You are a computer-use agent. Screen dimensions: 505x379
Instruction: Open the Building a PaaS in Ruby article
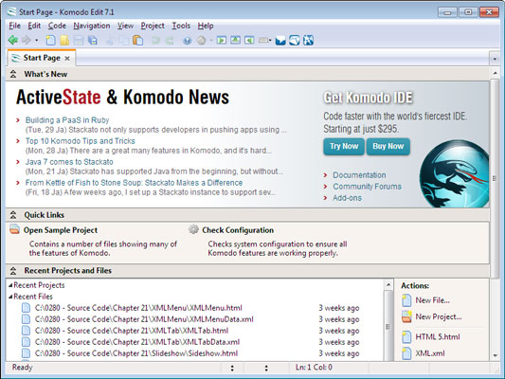click(x=67, y=120)
